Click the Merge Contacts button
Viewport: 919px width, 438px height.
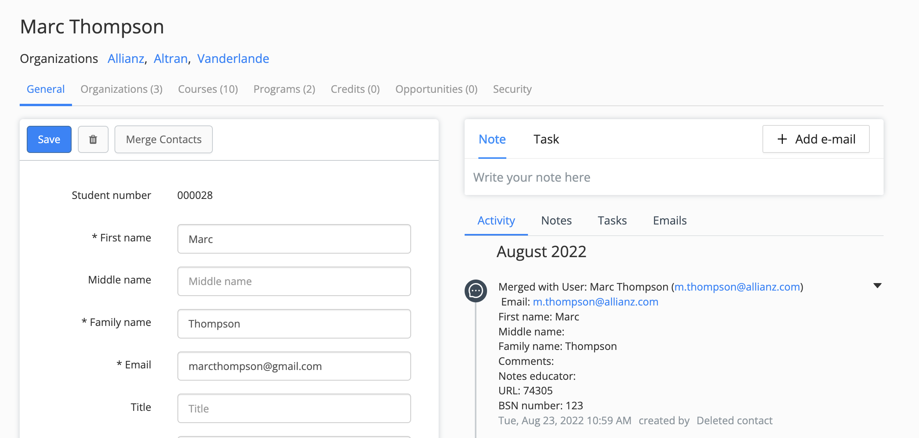164,139
